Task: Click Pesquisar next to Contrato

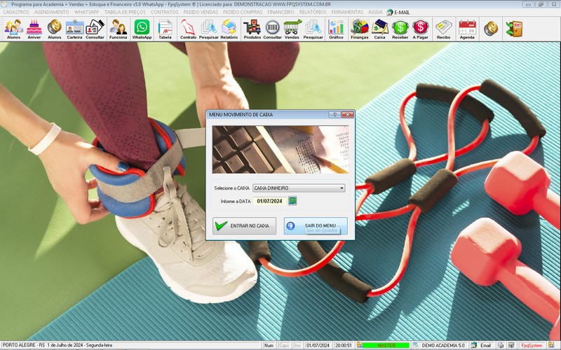Action: pyautogui.click(x=208, y=29)
